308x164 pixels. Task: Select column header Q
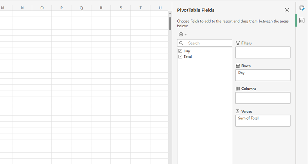pos(81,8)
